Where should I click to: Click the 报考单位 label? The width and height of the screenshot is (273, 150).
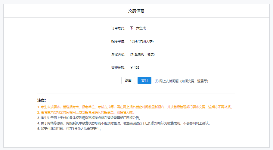click(x=118, y=42)
